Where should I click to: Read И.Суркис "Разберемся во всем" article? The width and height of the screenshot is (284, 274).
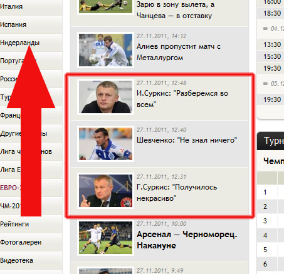(x=182, y=99)
